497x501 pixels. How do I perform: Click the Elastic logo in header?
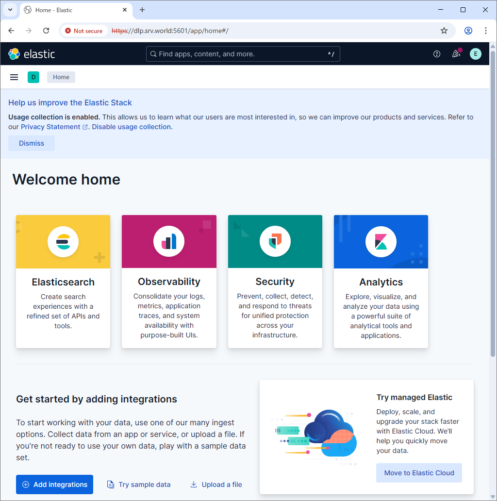pos(32,54)
